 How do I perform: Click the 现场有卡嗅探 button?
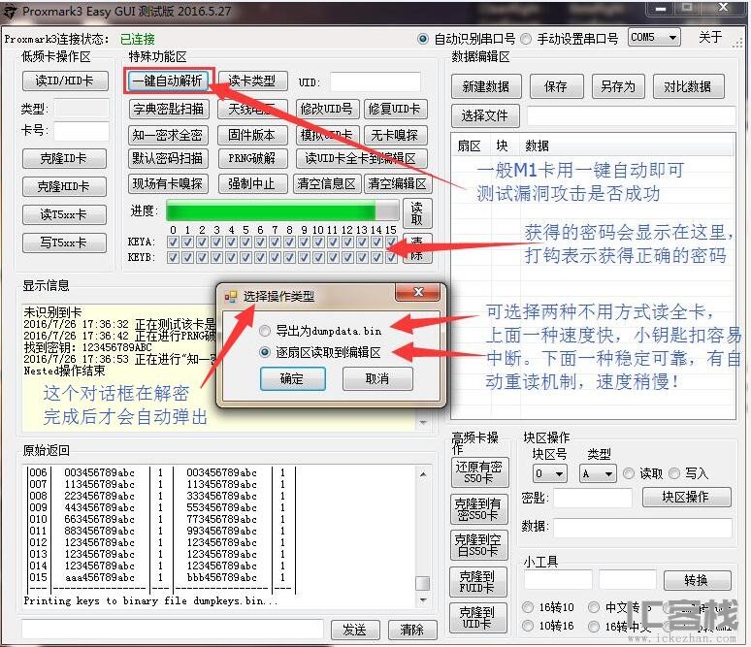tap(169, 184)
